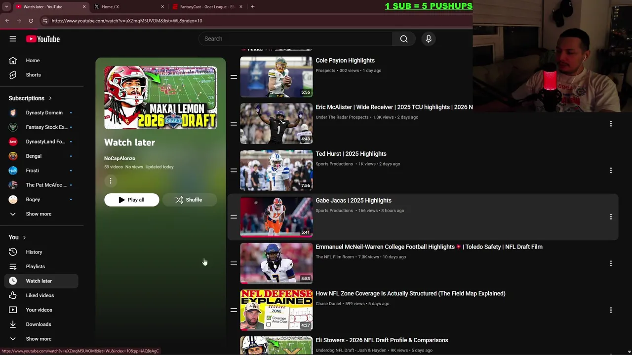This screenshot has height=355, width=632.
Task: Open Emmanuel McNeil-Warren highlights video title
Action: 429,247
